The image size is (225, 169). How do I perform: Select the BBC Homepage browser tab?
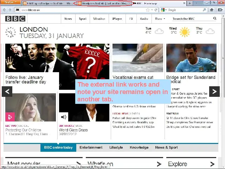point(158,3)
